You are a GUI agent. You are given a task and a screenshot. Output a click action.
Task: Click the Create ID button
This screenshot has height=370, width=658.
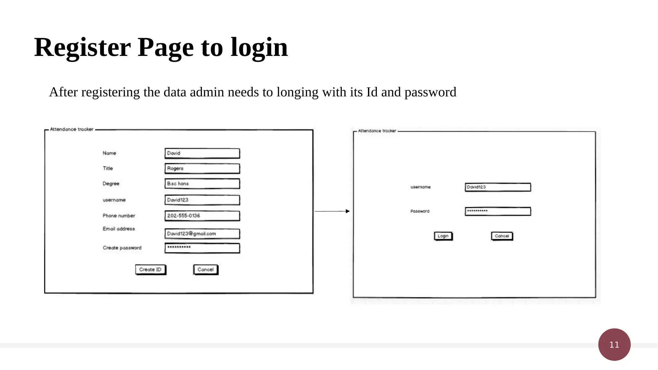click(151, 269)
